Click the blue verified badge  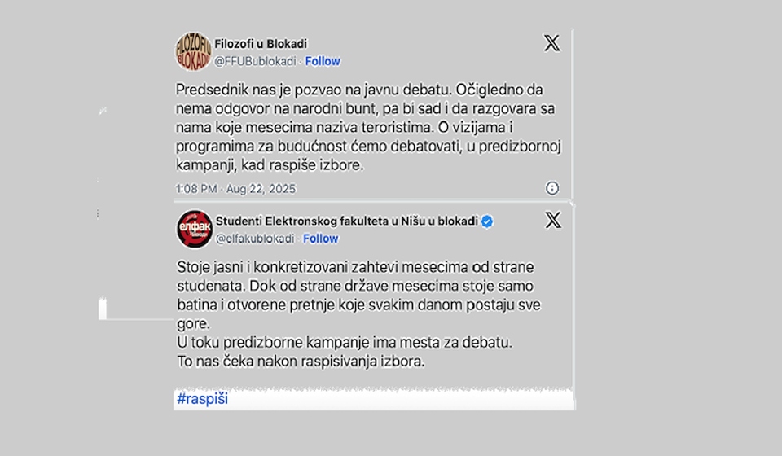[x=487, y=221]
